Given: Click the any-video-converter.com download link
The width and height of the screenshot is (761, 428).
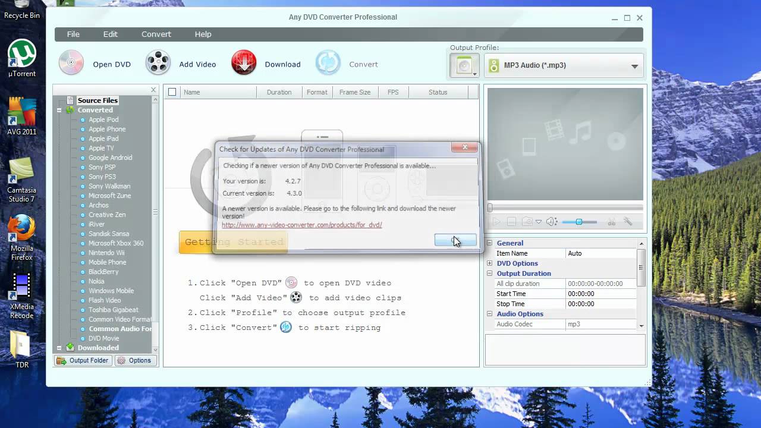Looking at the screenshot, I should (302, 225).
